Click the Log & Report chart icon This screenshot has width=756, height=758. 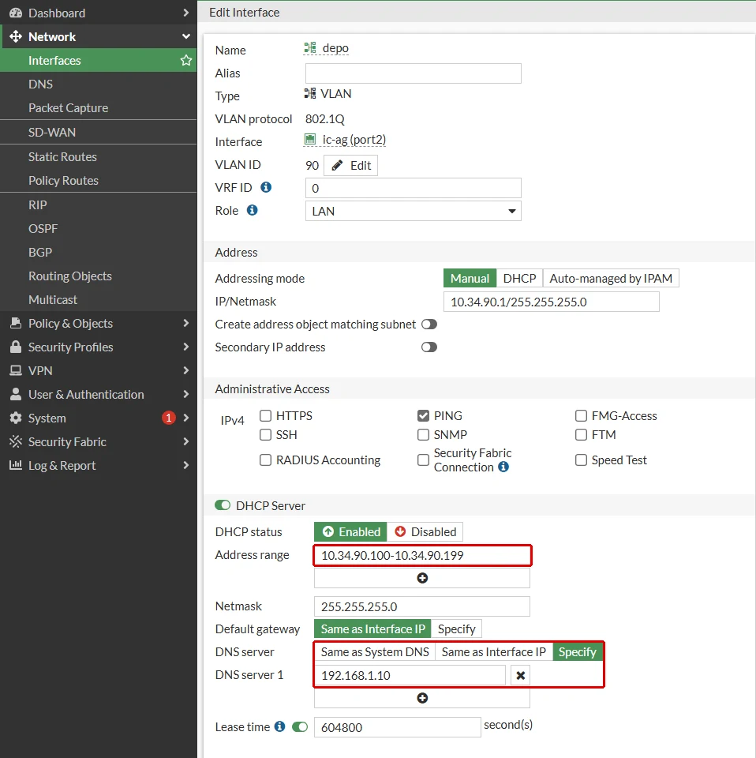[x=16, y=466]
